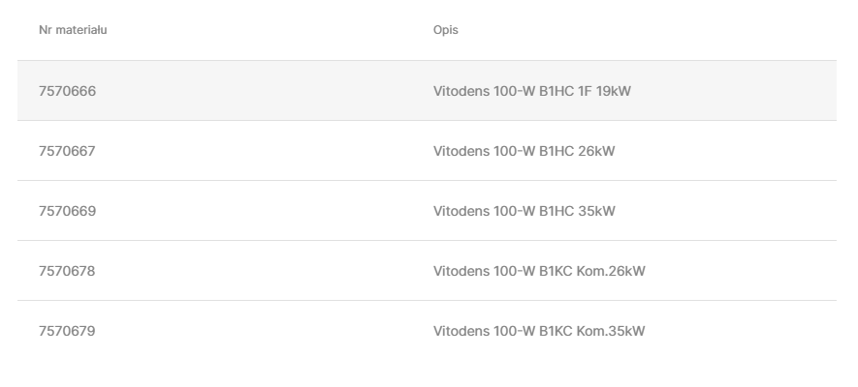
Task: Select Vitodens 100-W B1HC 1F 19kW description
Action: (x=532, y=92)
